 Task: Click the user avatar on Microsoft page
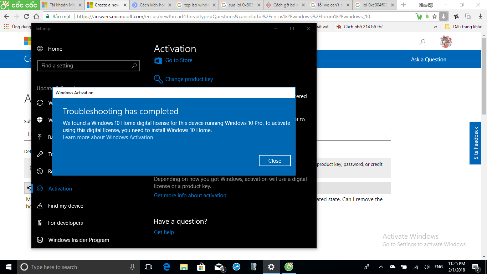[x=446, y=42]
